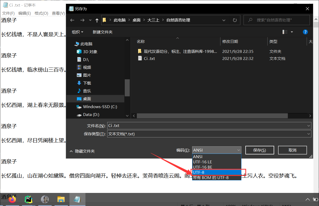319x206 pixels.
Task: Show hidden system tray icons
Action: click(x=308, y=200)
